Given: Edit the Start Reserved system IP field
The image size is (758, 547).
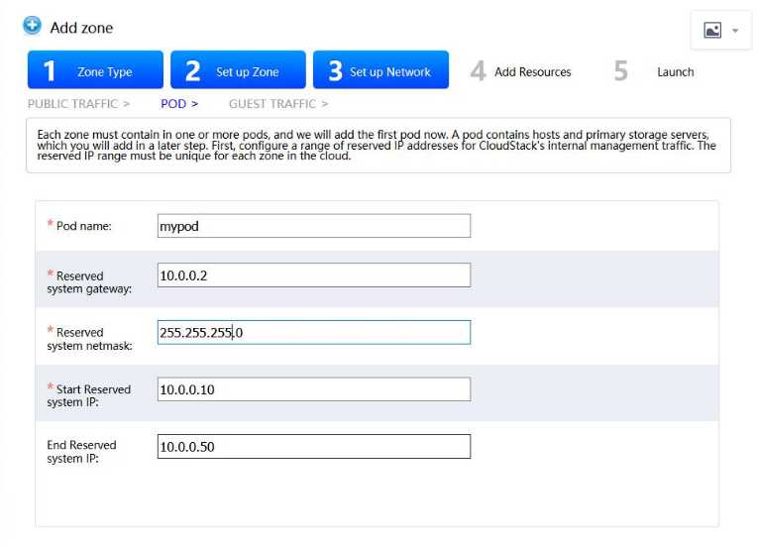Looking at the screenshot, I should click(x=314, y=389).
